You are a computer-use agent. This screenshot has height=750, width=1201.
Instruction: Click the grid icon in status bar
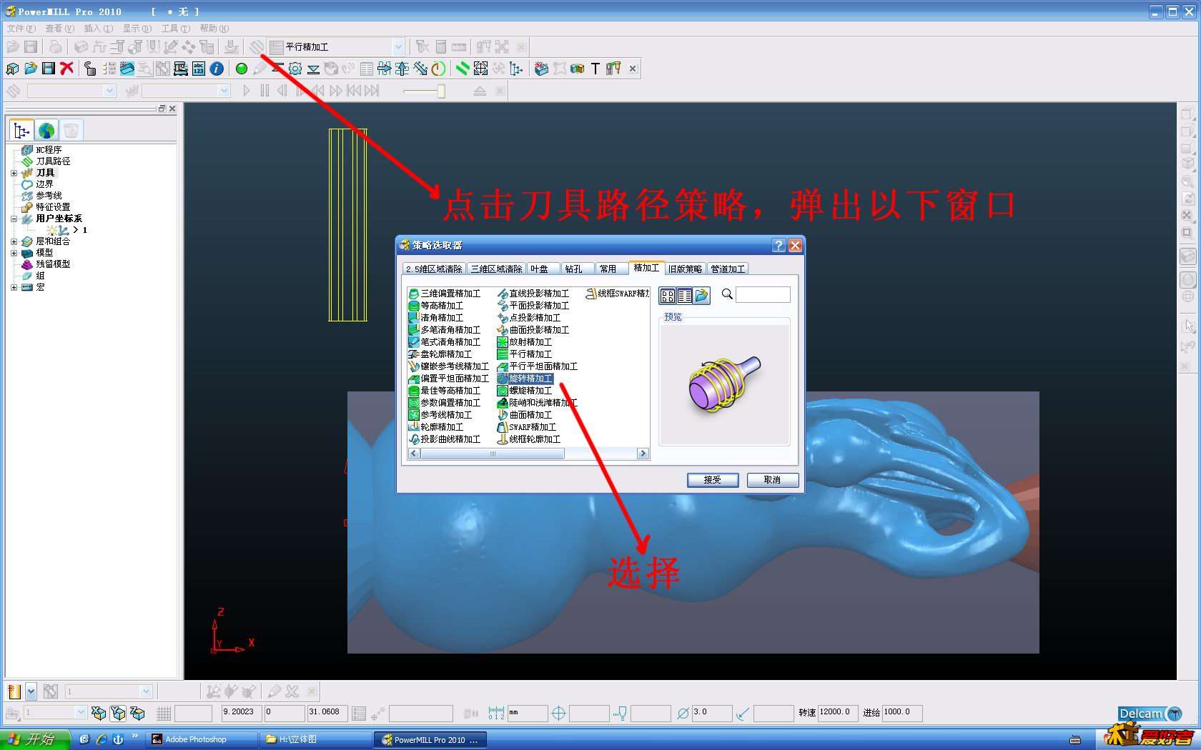(x=164, y=713)
